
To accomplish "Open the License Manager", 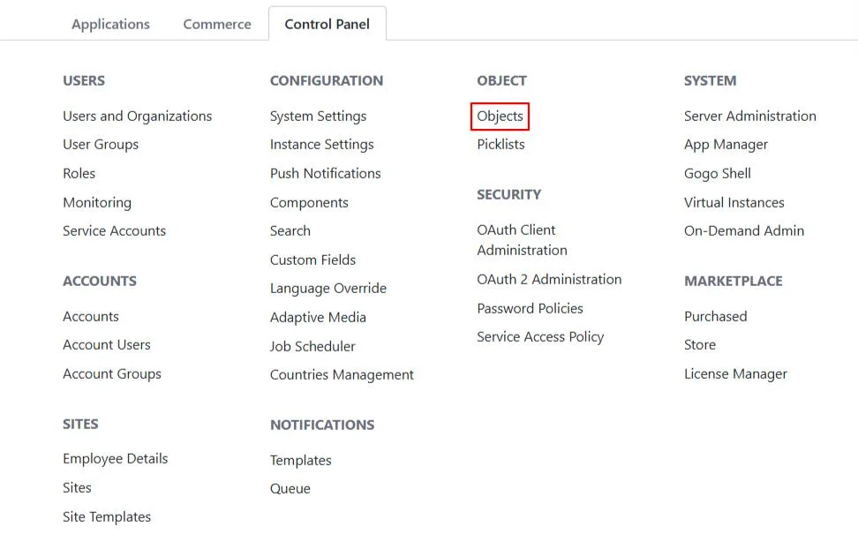I will [735, 373].
